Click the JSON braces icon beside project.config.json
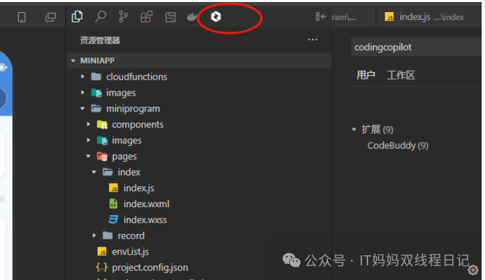This screenshot has width=485, height=280. pos(102,267)
